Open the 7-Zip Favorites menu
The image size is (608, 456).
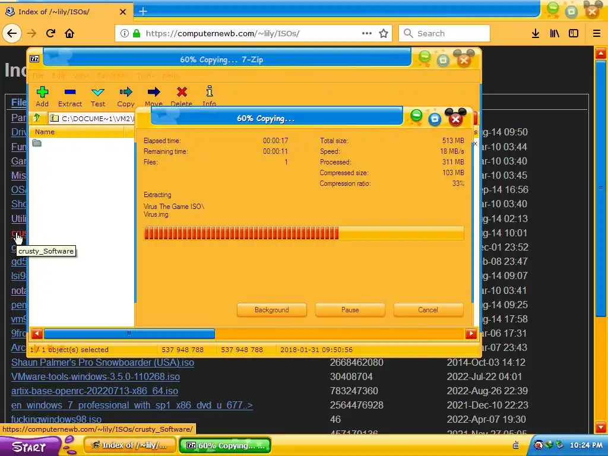113,75
